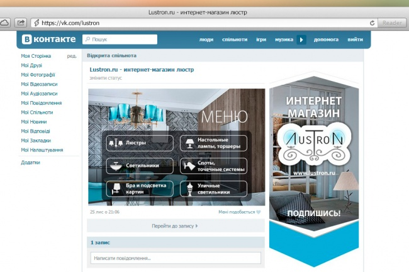Click Мені подобається like link
409x272 pixels.
pyautogui.click(x=237, y=212)
